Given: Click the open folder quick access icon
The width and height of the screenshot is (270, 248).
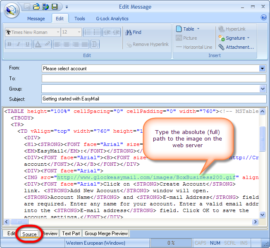Looking at the screenshot, I should (x=36, y=7).
